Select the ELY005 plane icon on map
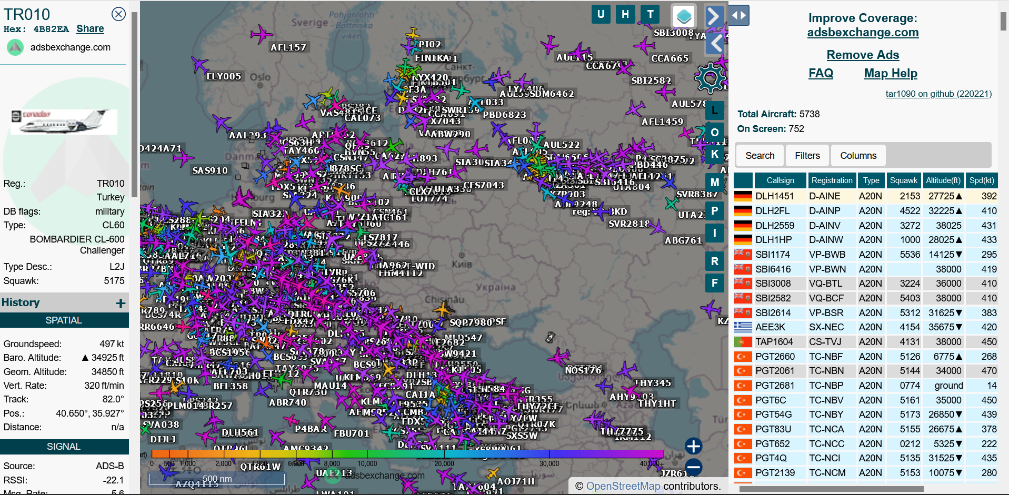The image size is (1009, 495). (199, 66)
